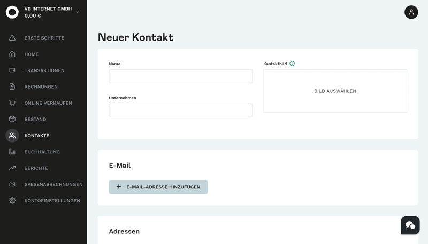This screenshot has width=428, height=244.
Task: Show the Kontaktbild info tooltip icon
Action: (x=292, y=64)
